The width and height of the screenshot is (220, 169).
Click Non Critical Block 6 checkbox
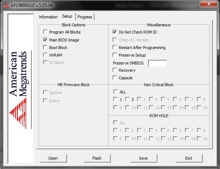click(175, 99)
